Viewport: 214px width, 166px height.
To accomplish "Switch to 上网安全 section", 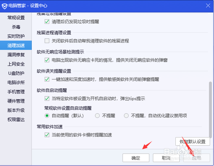I will click(16, 64).
